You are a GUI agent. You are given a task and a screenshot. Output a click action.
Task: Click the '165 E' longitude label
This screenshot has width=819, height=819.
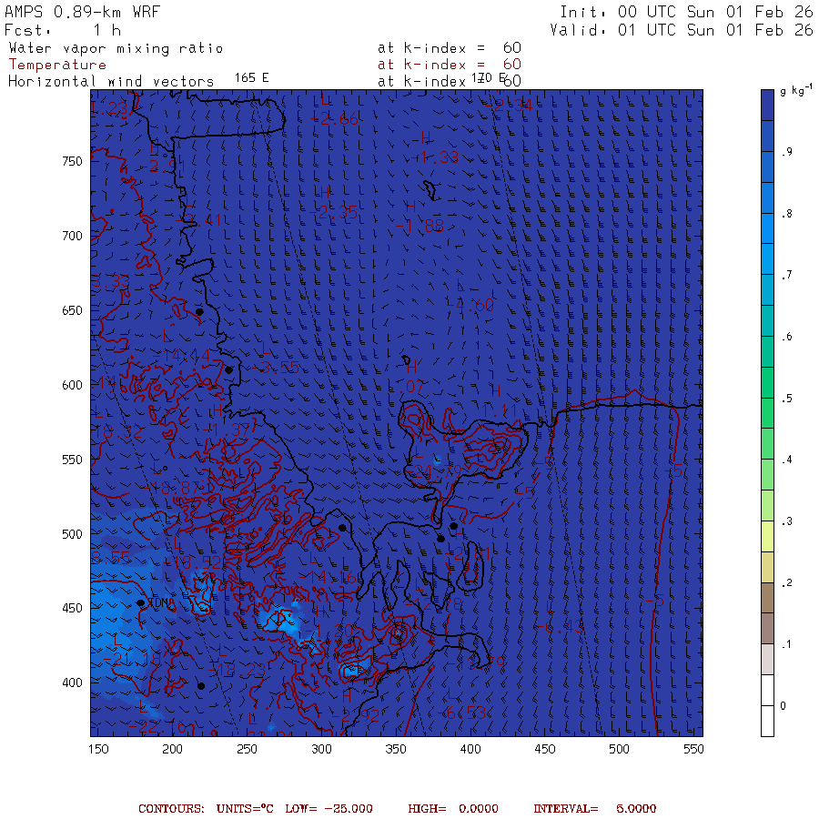point(252,78)
